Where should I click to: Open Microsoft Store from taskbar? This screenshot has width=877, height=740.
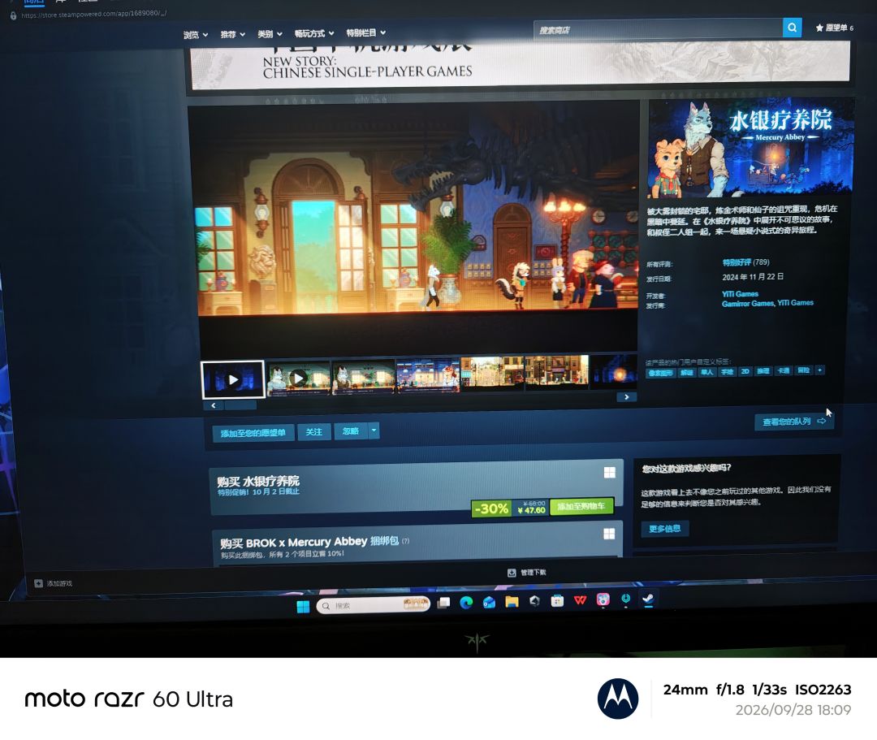557,601
